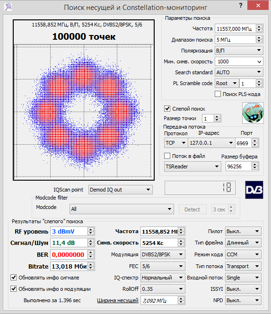Click the question mark help icon

tap(241, 6)
